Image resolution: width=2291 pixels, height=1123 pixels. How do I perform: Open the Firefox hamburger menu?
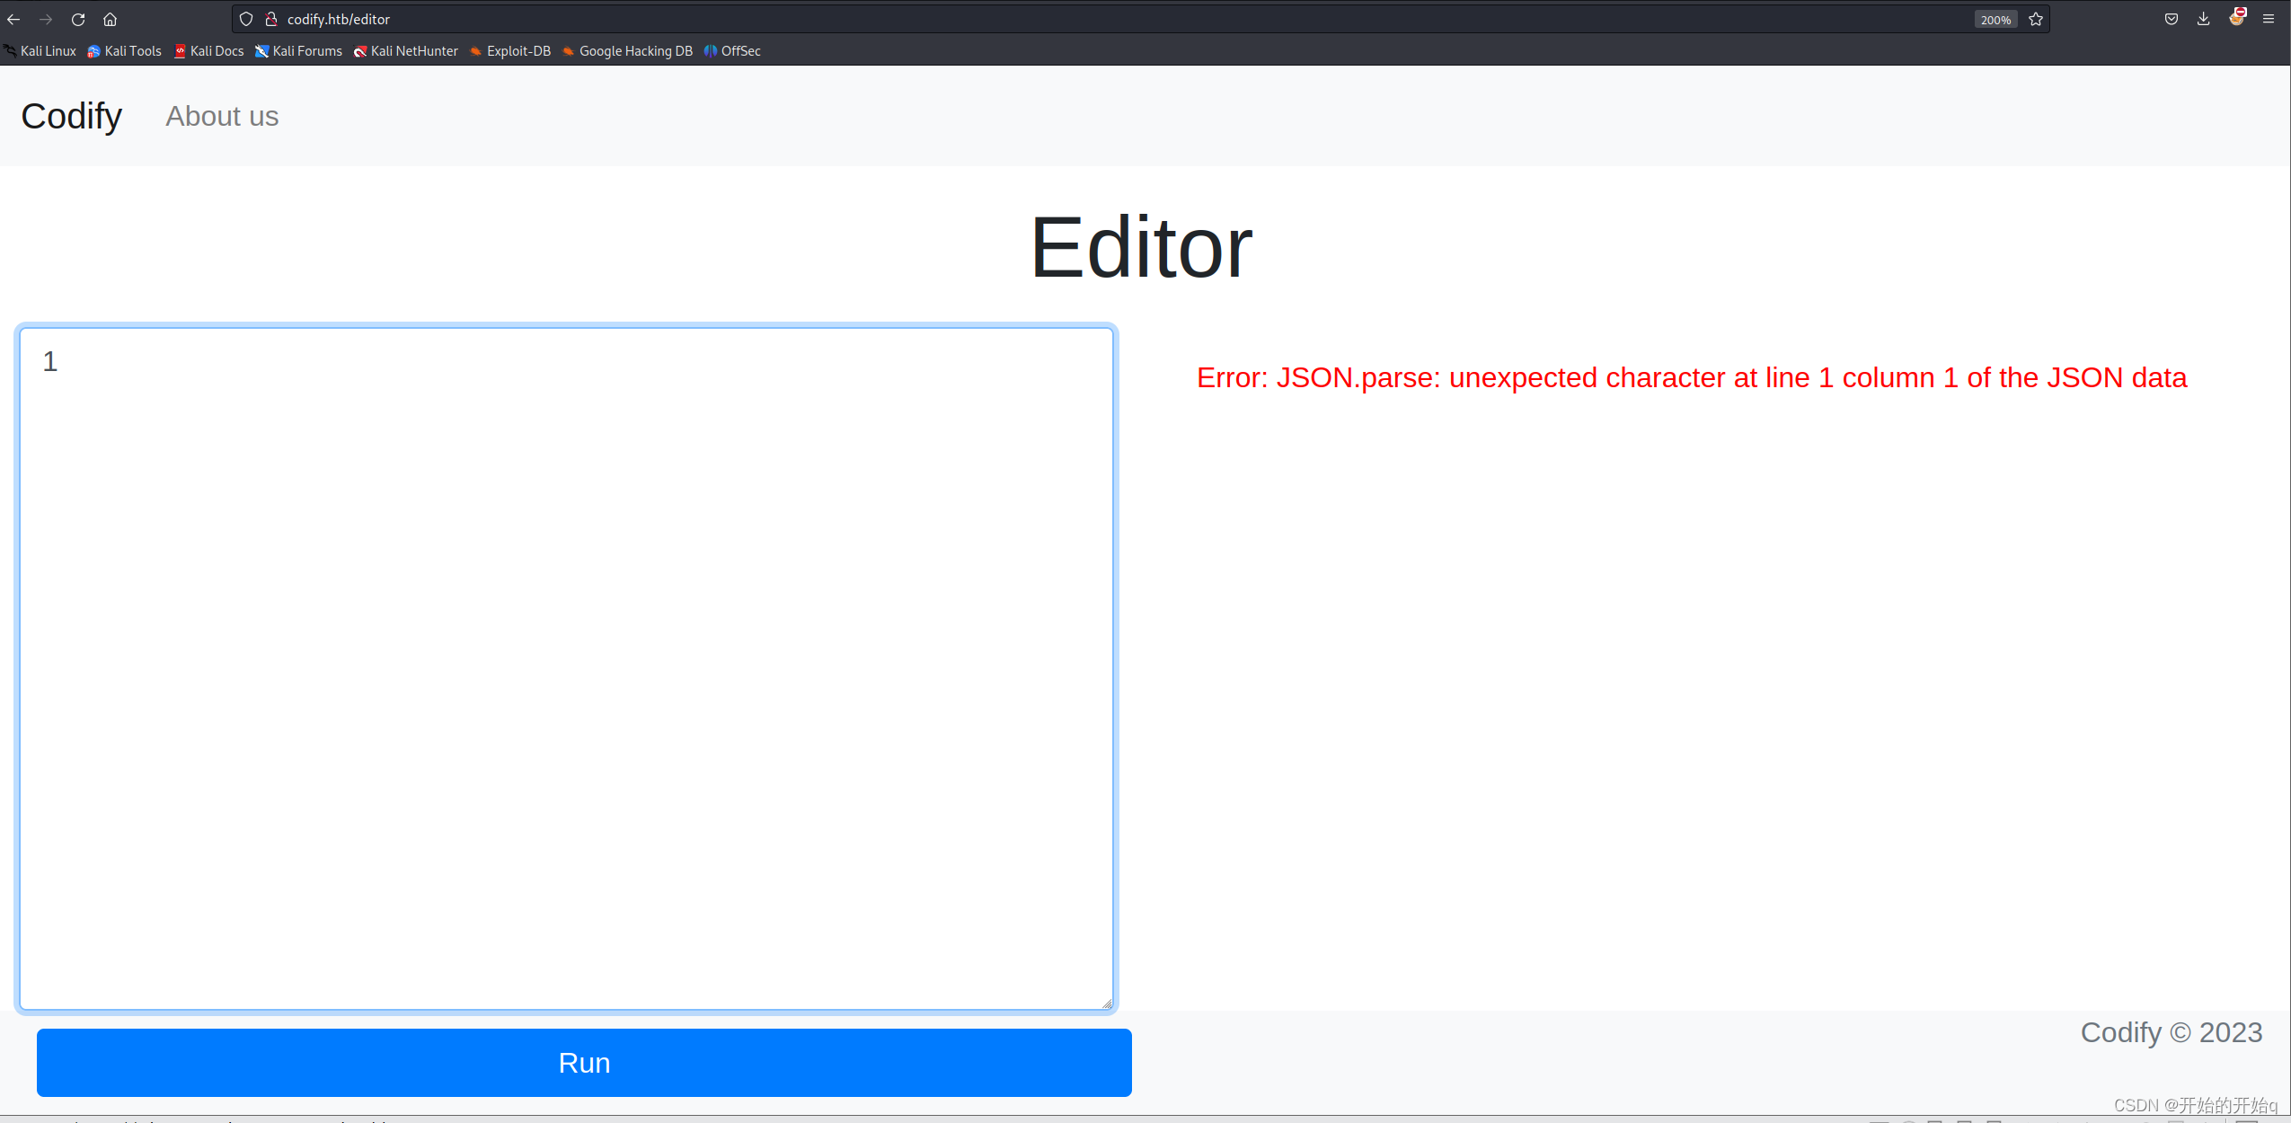pos(2269,19)
